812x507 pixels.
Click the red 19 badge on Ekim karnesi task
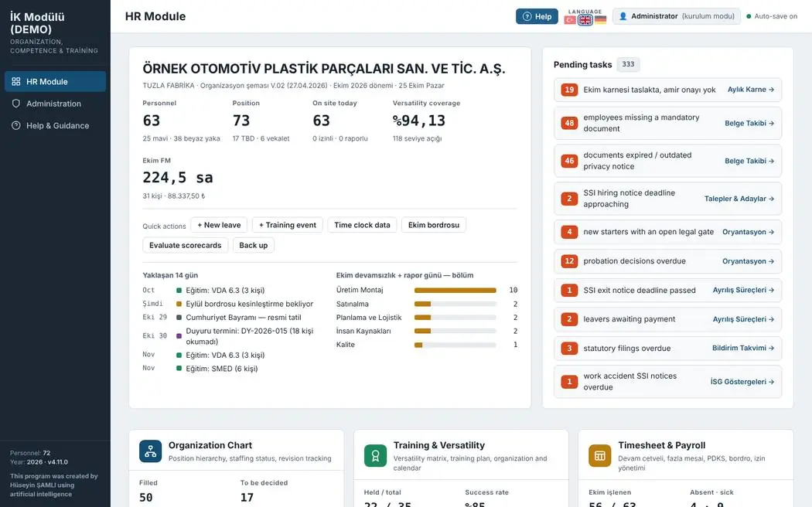pyautogui.click(x=569, y=90)
